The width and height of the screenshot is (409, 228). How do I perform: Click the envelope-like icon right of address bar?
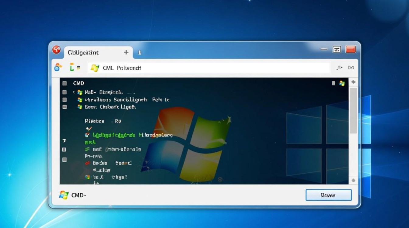tap(351, 68)
